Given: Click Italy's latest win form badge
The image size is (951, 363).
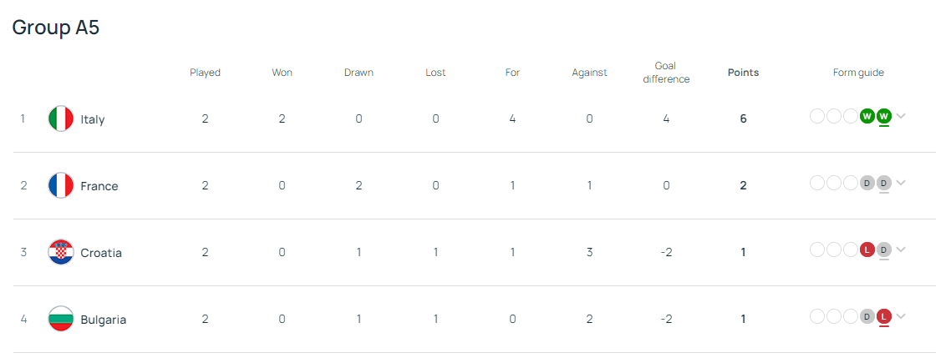Looking at the screenshot, I should point(883,116).
